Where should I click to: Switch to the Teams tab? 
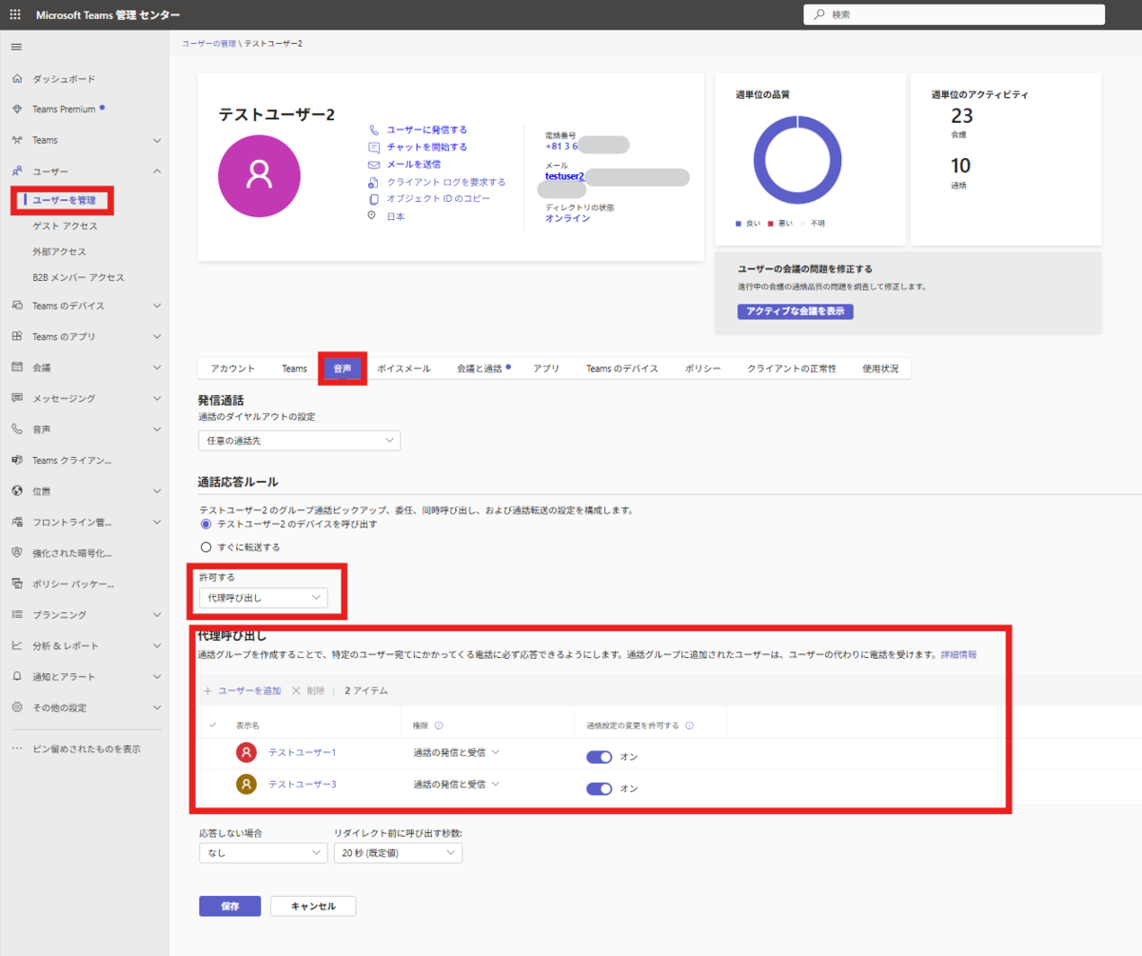[294, 368]
